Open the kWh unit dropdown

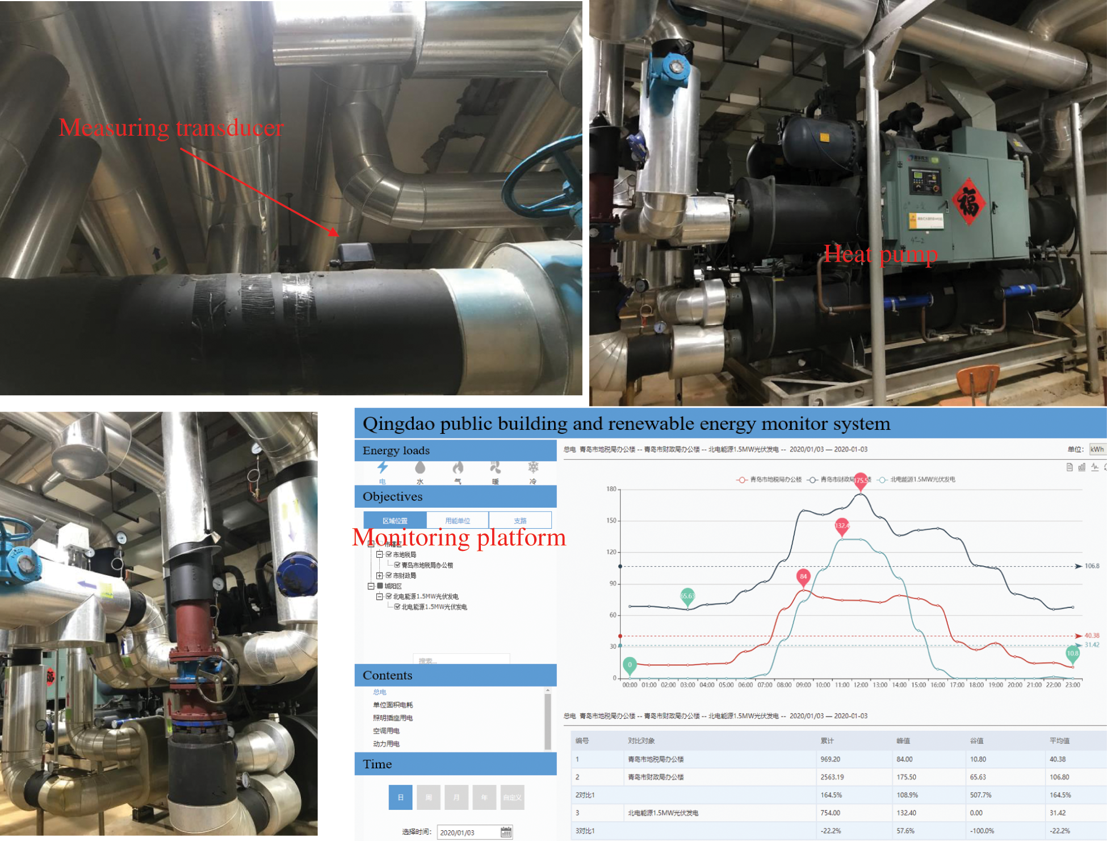(1097, 449)
